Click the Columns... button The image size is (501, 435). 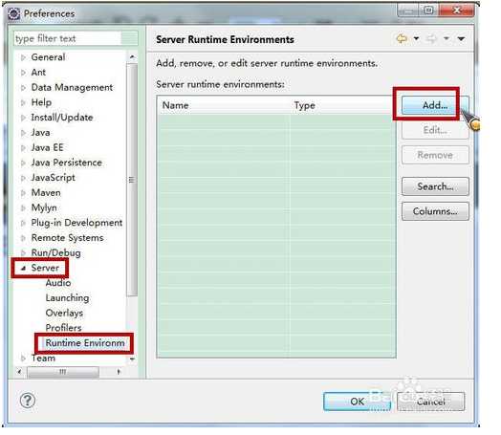(x=435, y=211)
